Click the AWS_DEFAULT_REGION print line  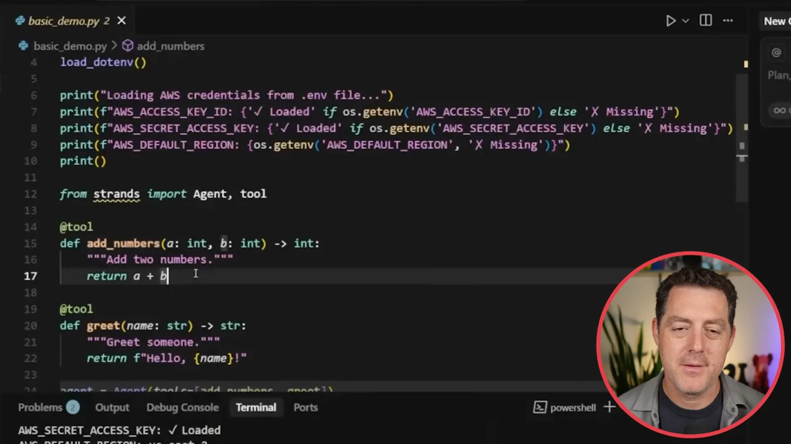(x=315, y=145)
